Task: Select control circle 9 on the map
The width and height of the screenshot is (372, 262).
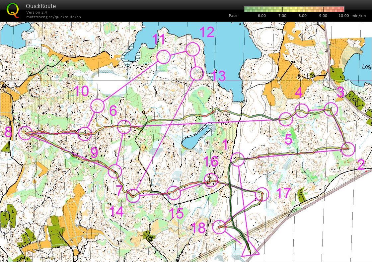Action: (85, 134)
